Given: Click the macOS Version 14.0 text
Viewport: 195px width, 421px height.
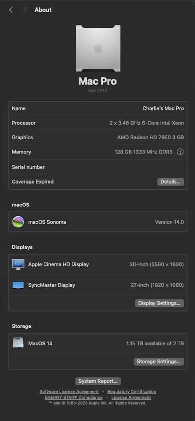Looking at the screenshot, I should pos(169,222).
